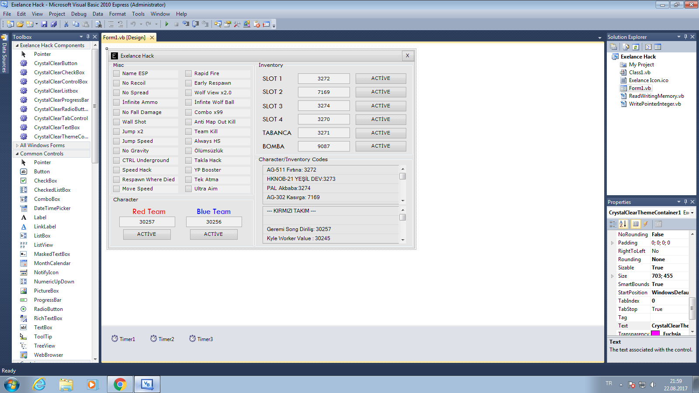Click View Designer icon in Solution Explorer
Image resolution: width=699 pixels, height=393 pixels.
pyautogui.click(x=658, y=47)
